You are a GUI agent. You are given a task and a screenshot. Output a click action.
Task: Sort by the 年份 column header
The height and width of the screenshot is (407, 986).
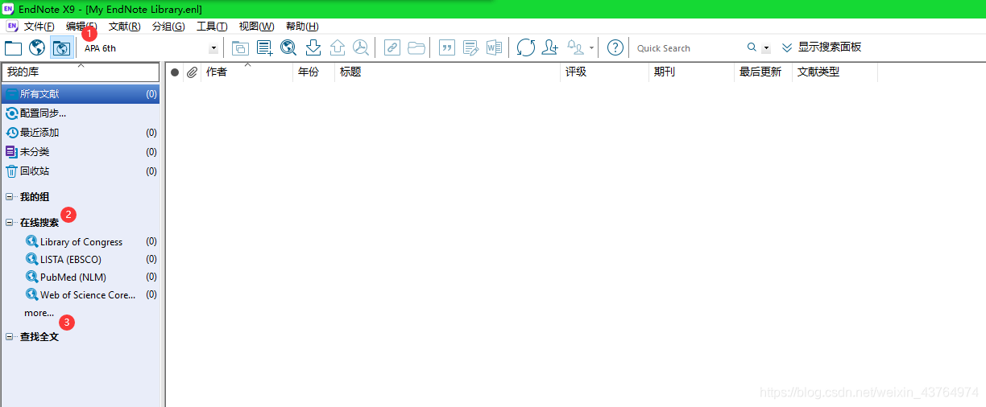tap(313, 72)
